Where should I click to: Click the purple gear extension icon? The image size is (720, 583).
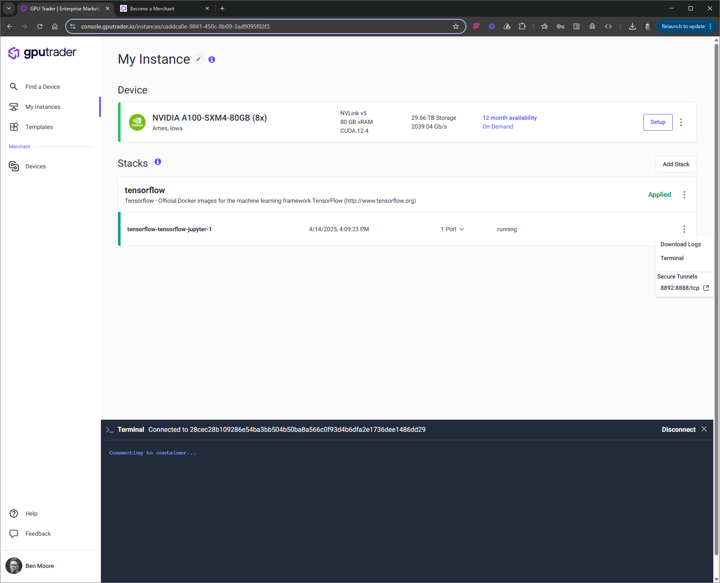(x=492, y=26)
